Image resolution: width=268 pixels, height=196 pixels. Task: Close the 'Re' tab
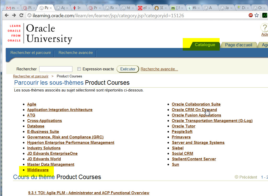116,8
